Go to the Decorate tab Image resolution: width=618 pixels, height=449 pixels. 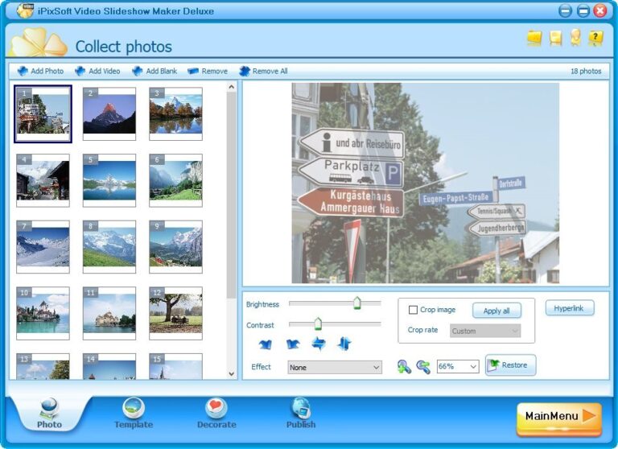click(x=216, y=413)
